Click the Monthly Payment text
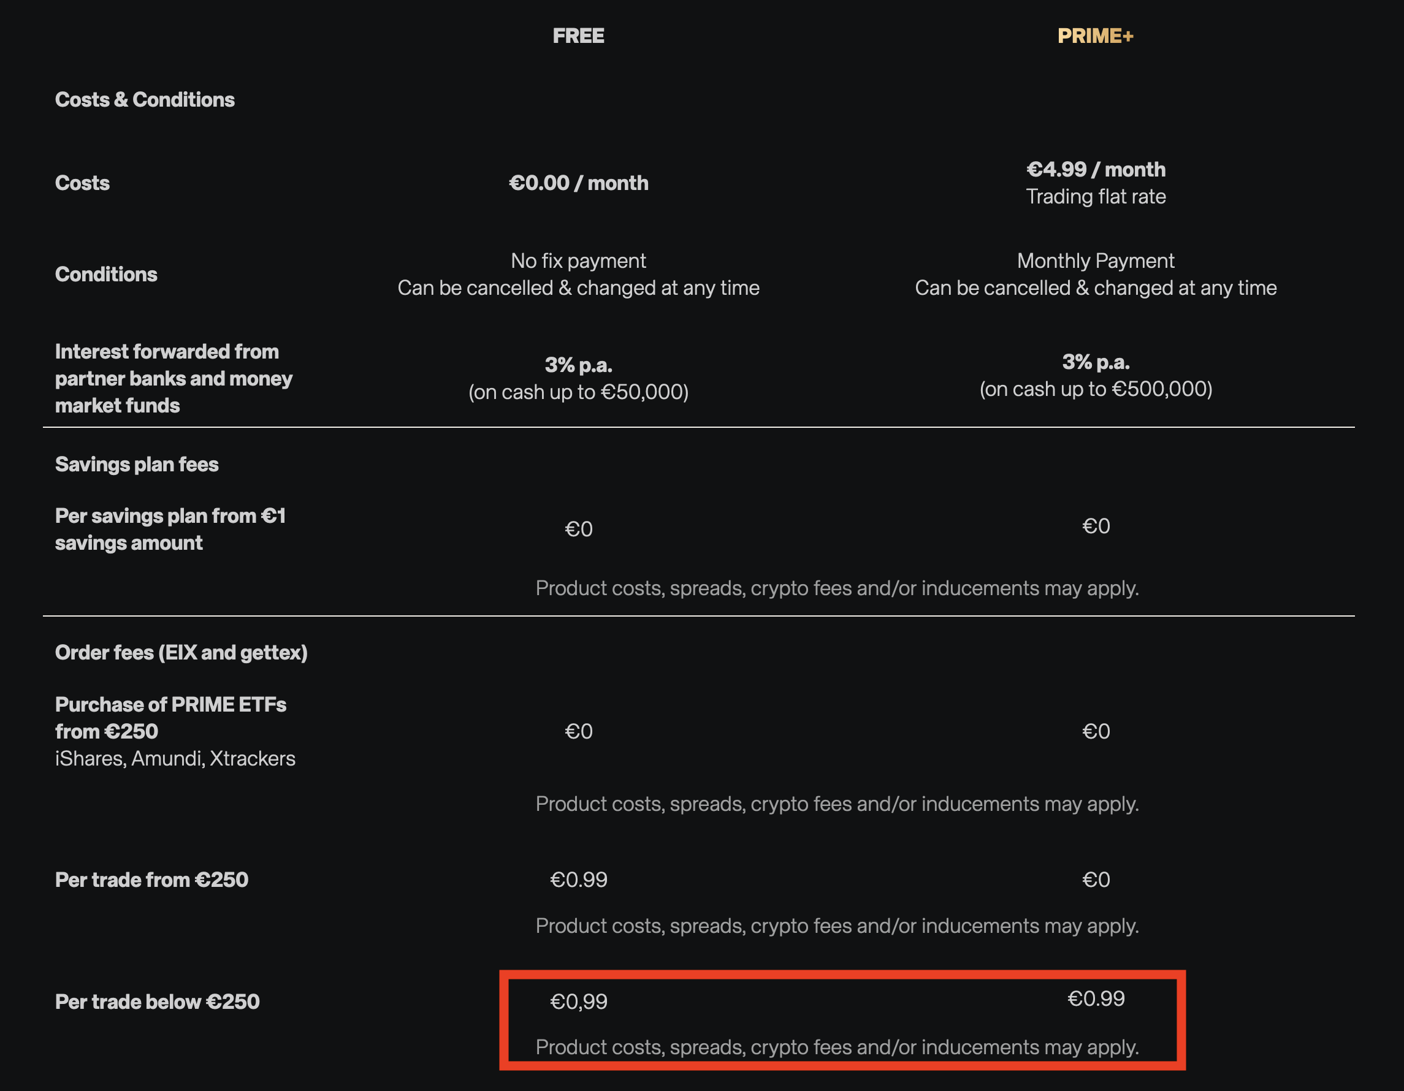The height and width of the screenshot is (1091, 1404). 1096,261
